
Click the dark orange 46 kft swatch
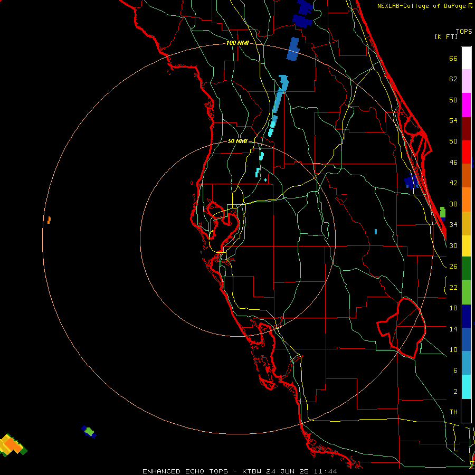[x=466, y=176]
